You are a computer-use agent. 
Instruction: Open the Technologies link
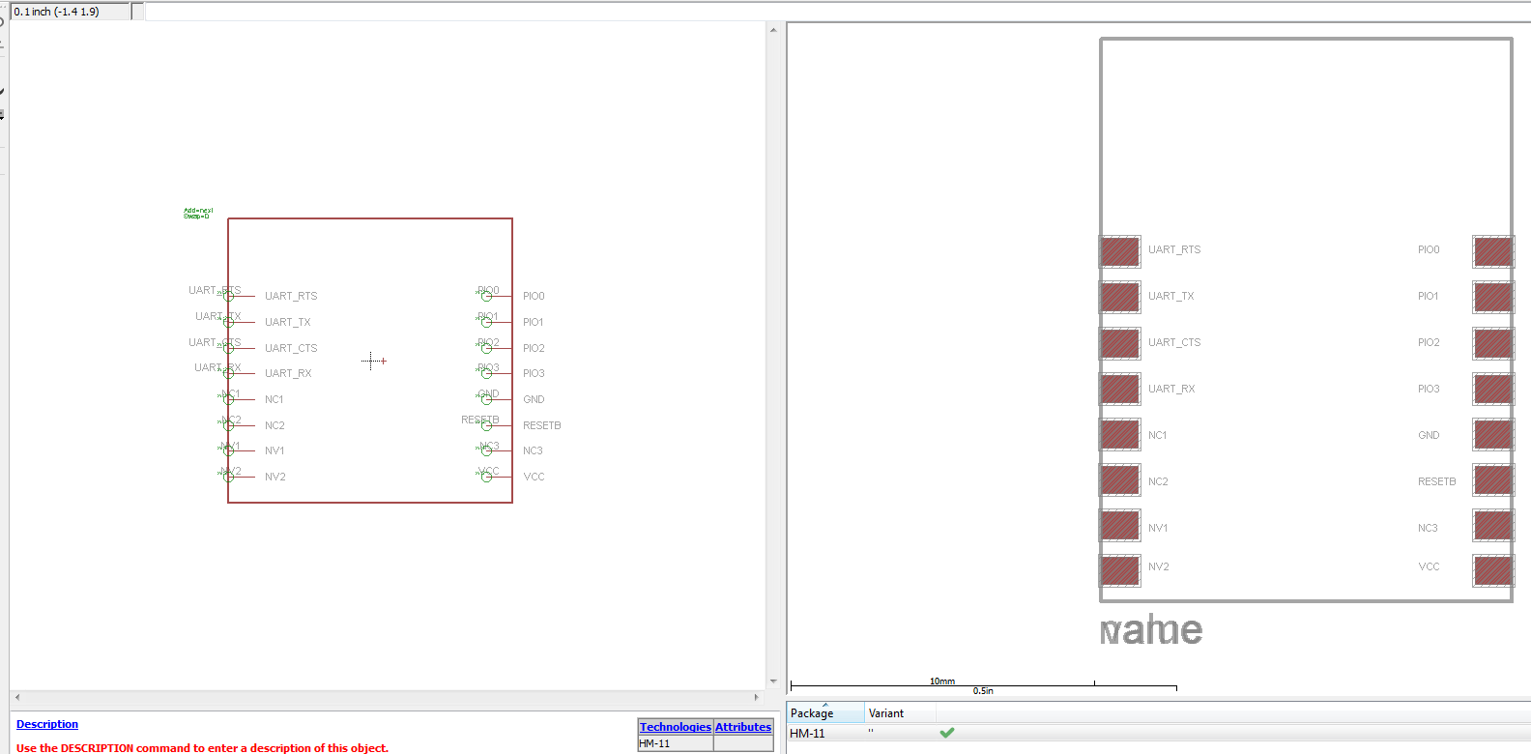676,727
